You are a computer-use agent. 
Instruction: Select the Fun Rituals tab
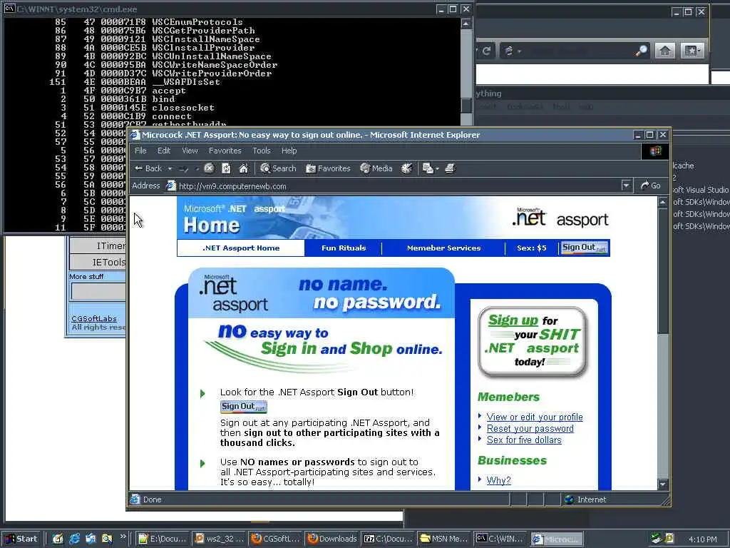[344, 248]
